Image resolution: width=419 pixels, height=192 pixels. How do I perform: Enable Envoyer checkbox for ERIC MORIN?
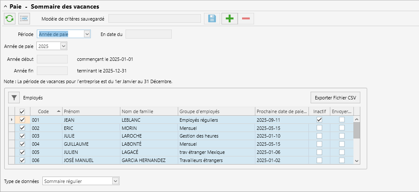(342, 128)
